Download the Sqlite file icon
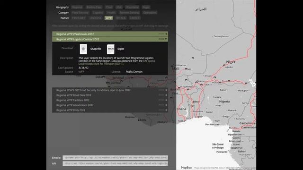The height and width of the screenshot is (170, 303). click(x=111, y=49)
